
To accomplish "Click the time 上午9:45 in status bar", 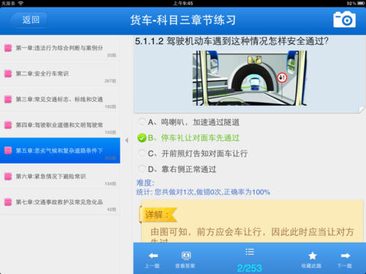I will point(183,3).
